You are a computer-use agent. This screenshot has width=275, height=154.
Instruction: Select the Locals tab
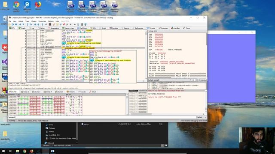(82, 92)
